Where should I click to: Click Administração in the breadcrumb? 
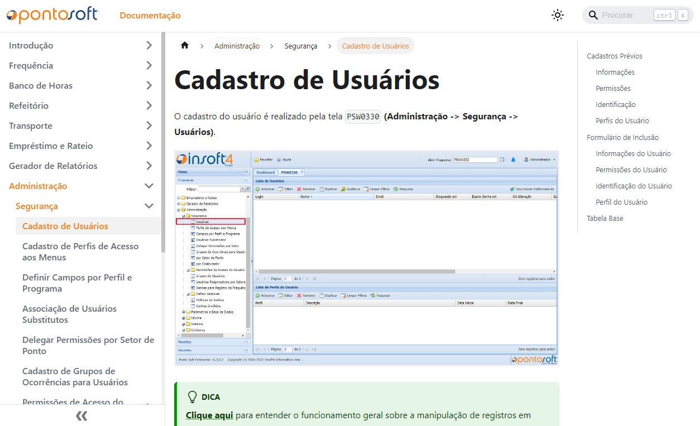click(x=237, y=46)
